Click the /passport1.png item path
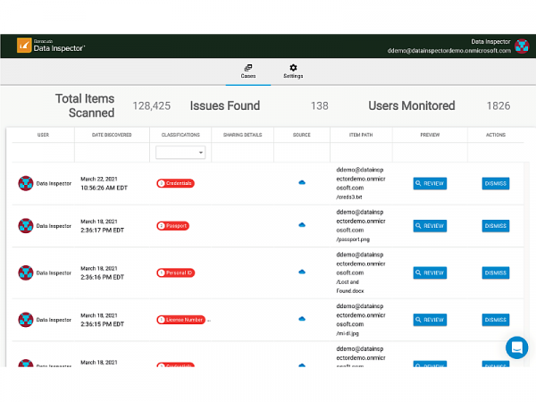This screenshot has height=402, width=536. (x=353, y=239)
